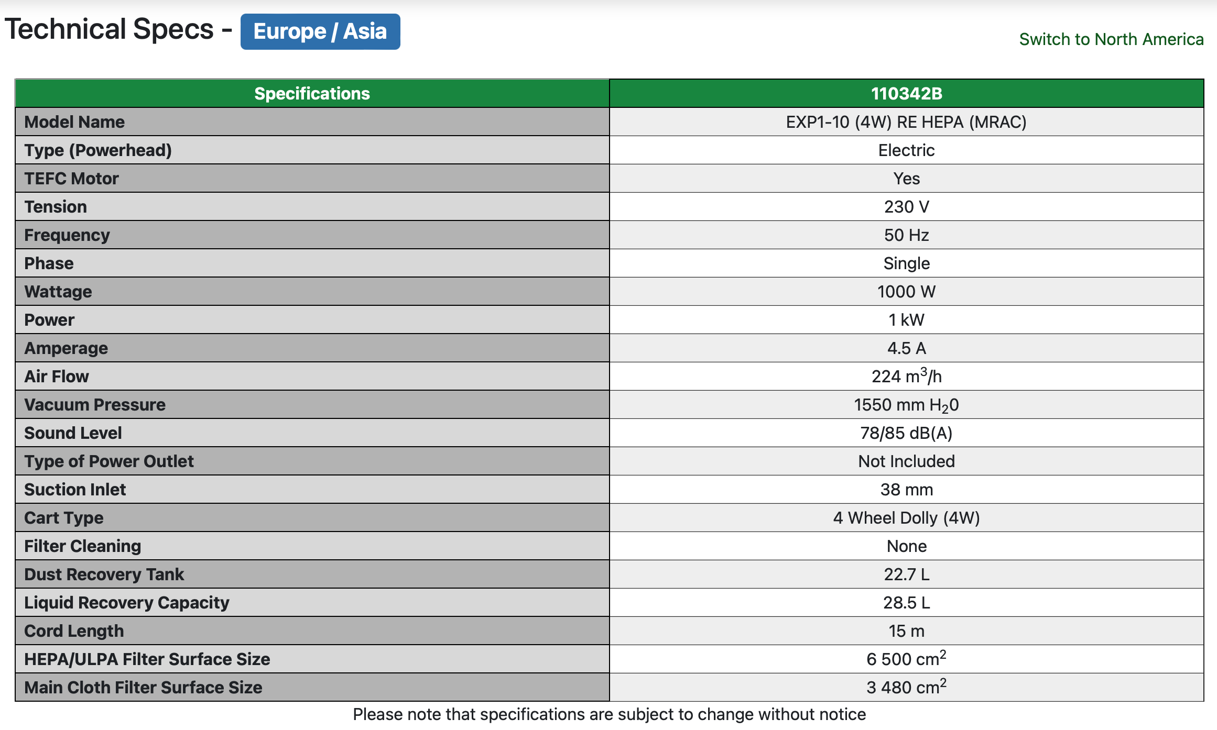Image resolution: width=1217 pixels, height=730 pixels.
Task: Click the EXP1-10 (4W) RE HEPA model value
Action: pyautogui.click(x=906, y=122)
